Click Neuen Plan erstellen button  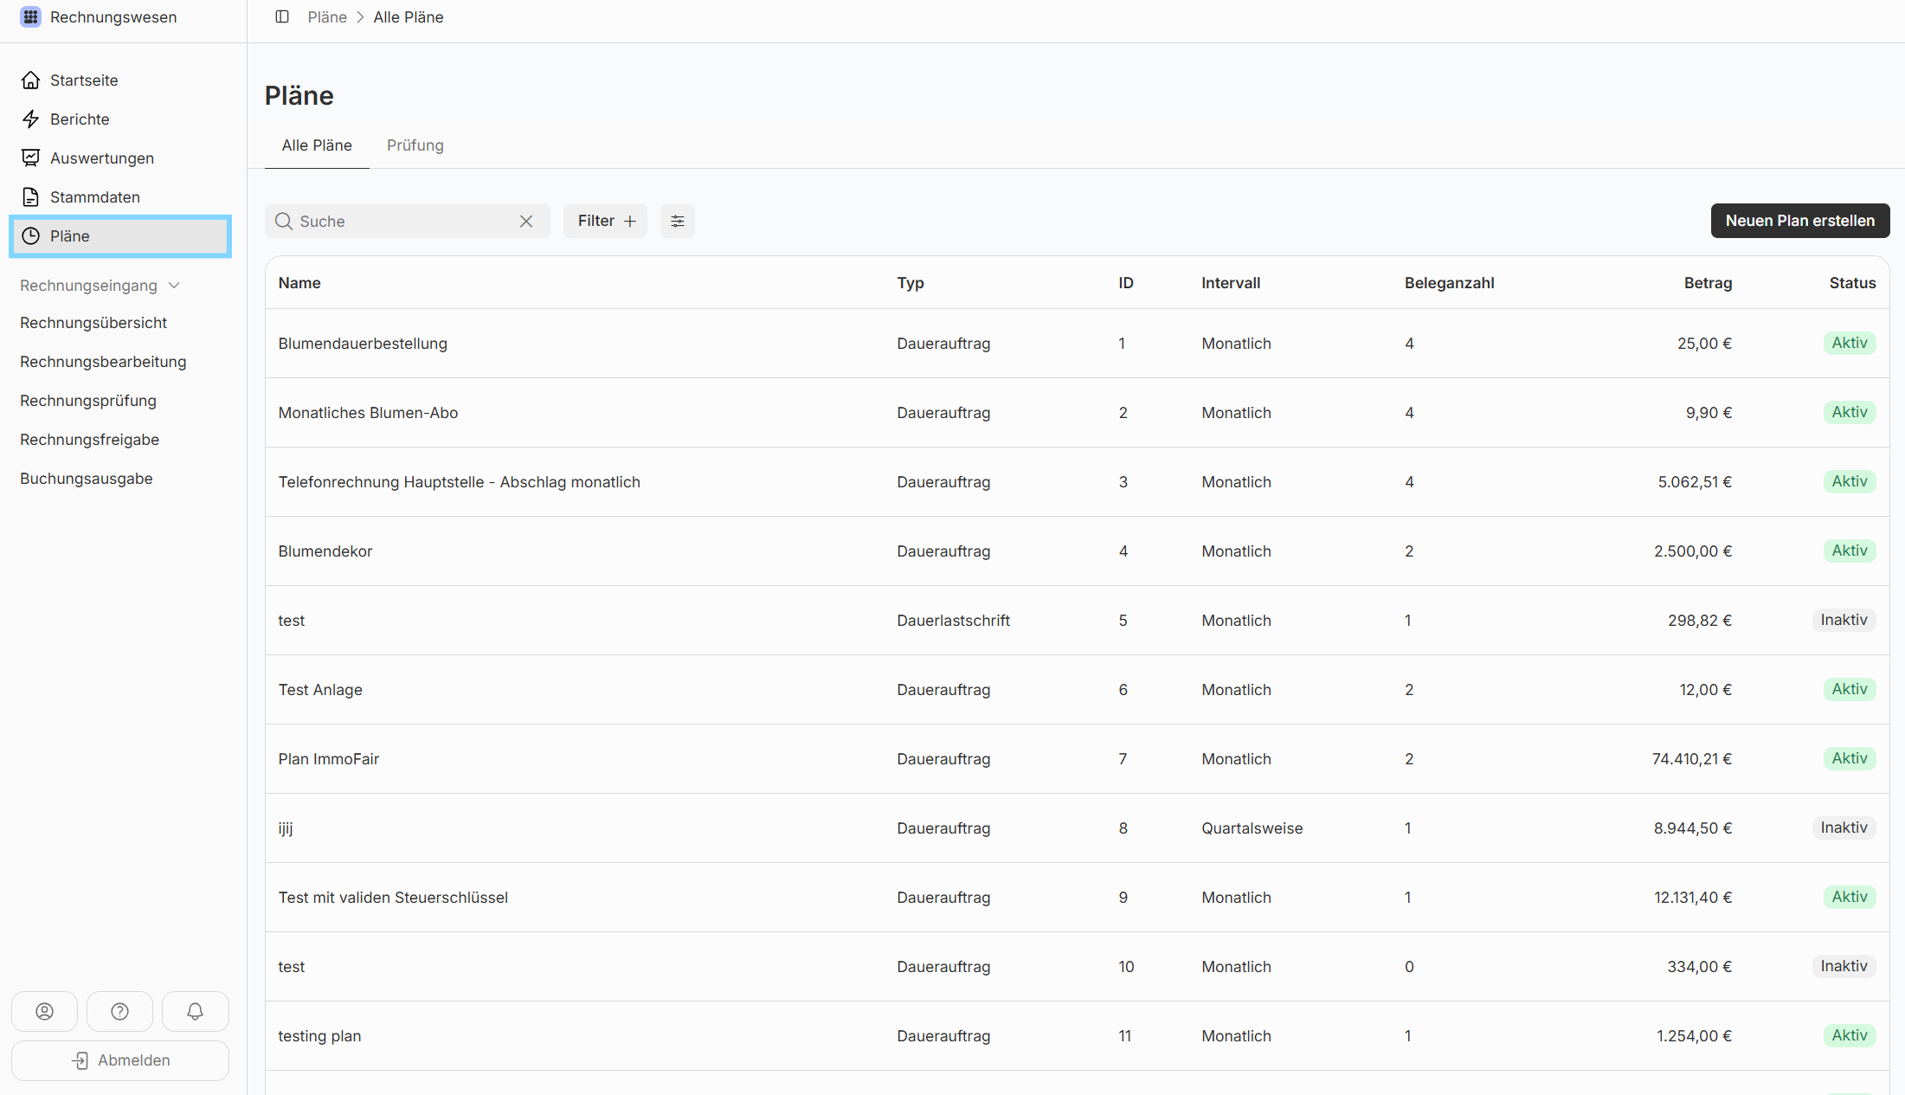click(x=1799, y=221)
